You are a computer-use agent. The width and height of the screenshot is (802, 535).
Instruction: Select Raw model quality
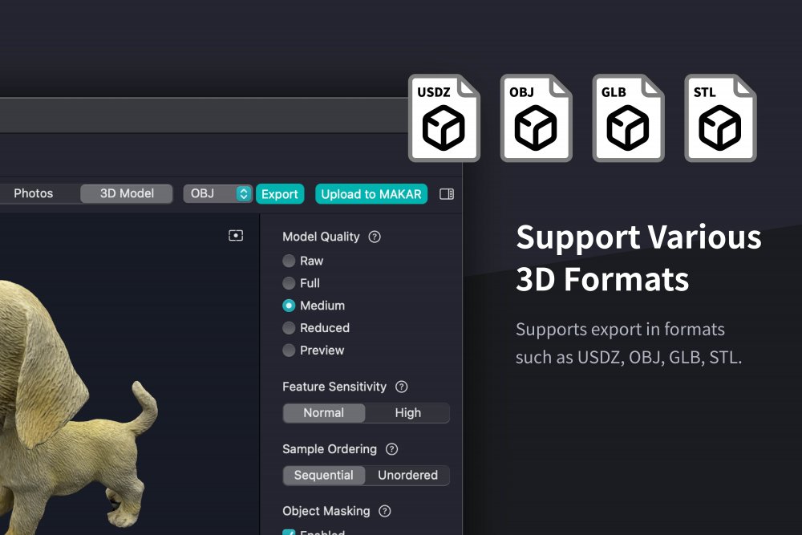click(x=290, y=261)
